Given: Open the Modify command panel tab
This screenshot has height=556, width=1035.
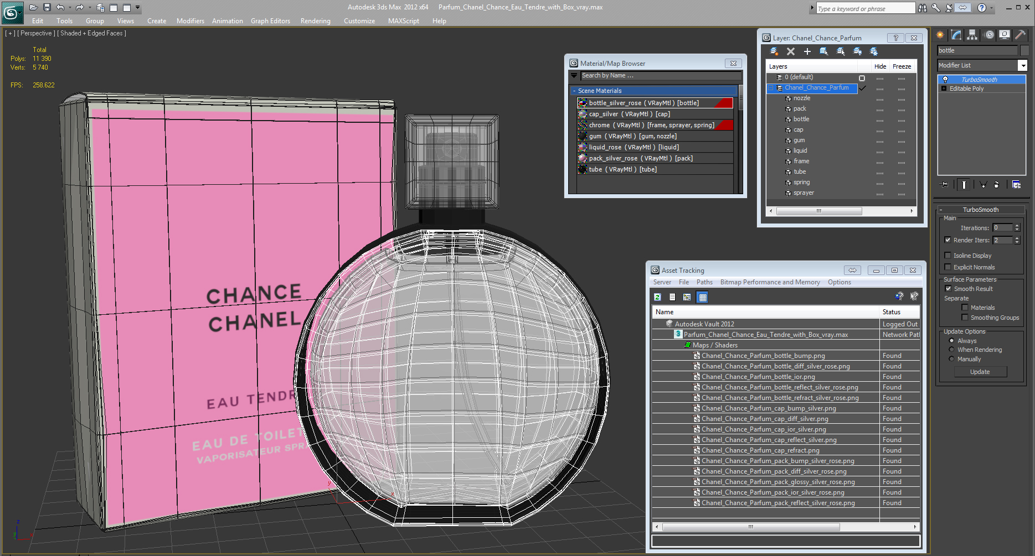Looking at the screenshot, I should [956, 35].
